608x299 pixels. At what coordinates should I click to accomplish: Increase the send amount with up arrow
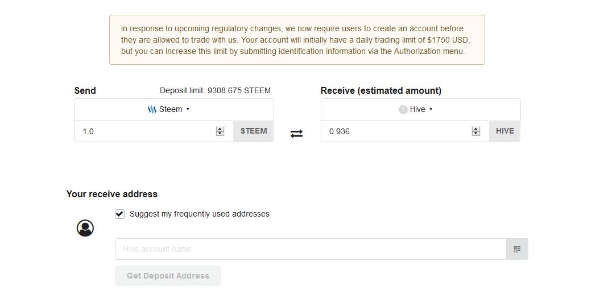[220, 129]
